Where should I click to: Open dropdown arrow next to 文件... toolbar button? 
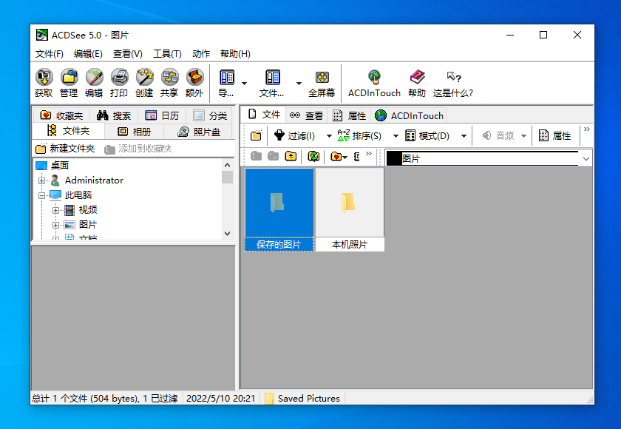pos(299,83)
